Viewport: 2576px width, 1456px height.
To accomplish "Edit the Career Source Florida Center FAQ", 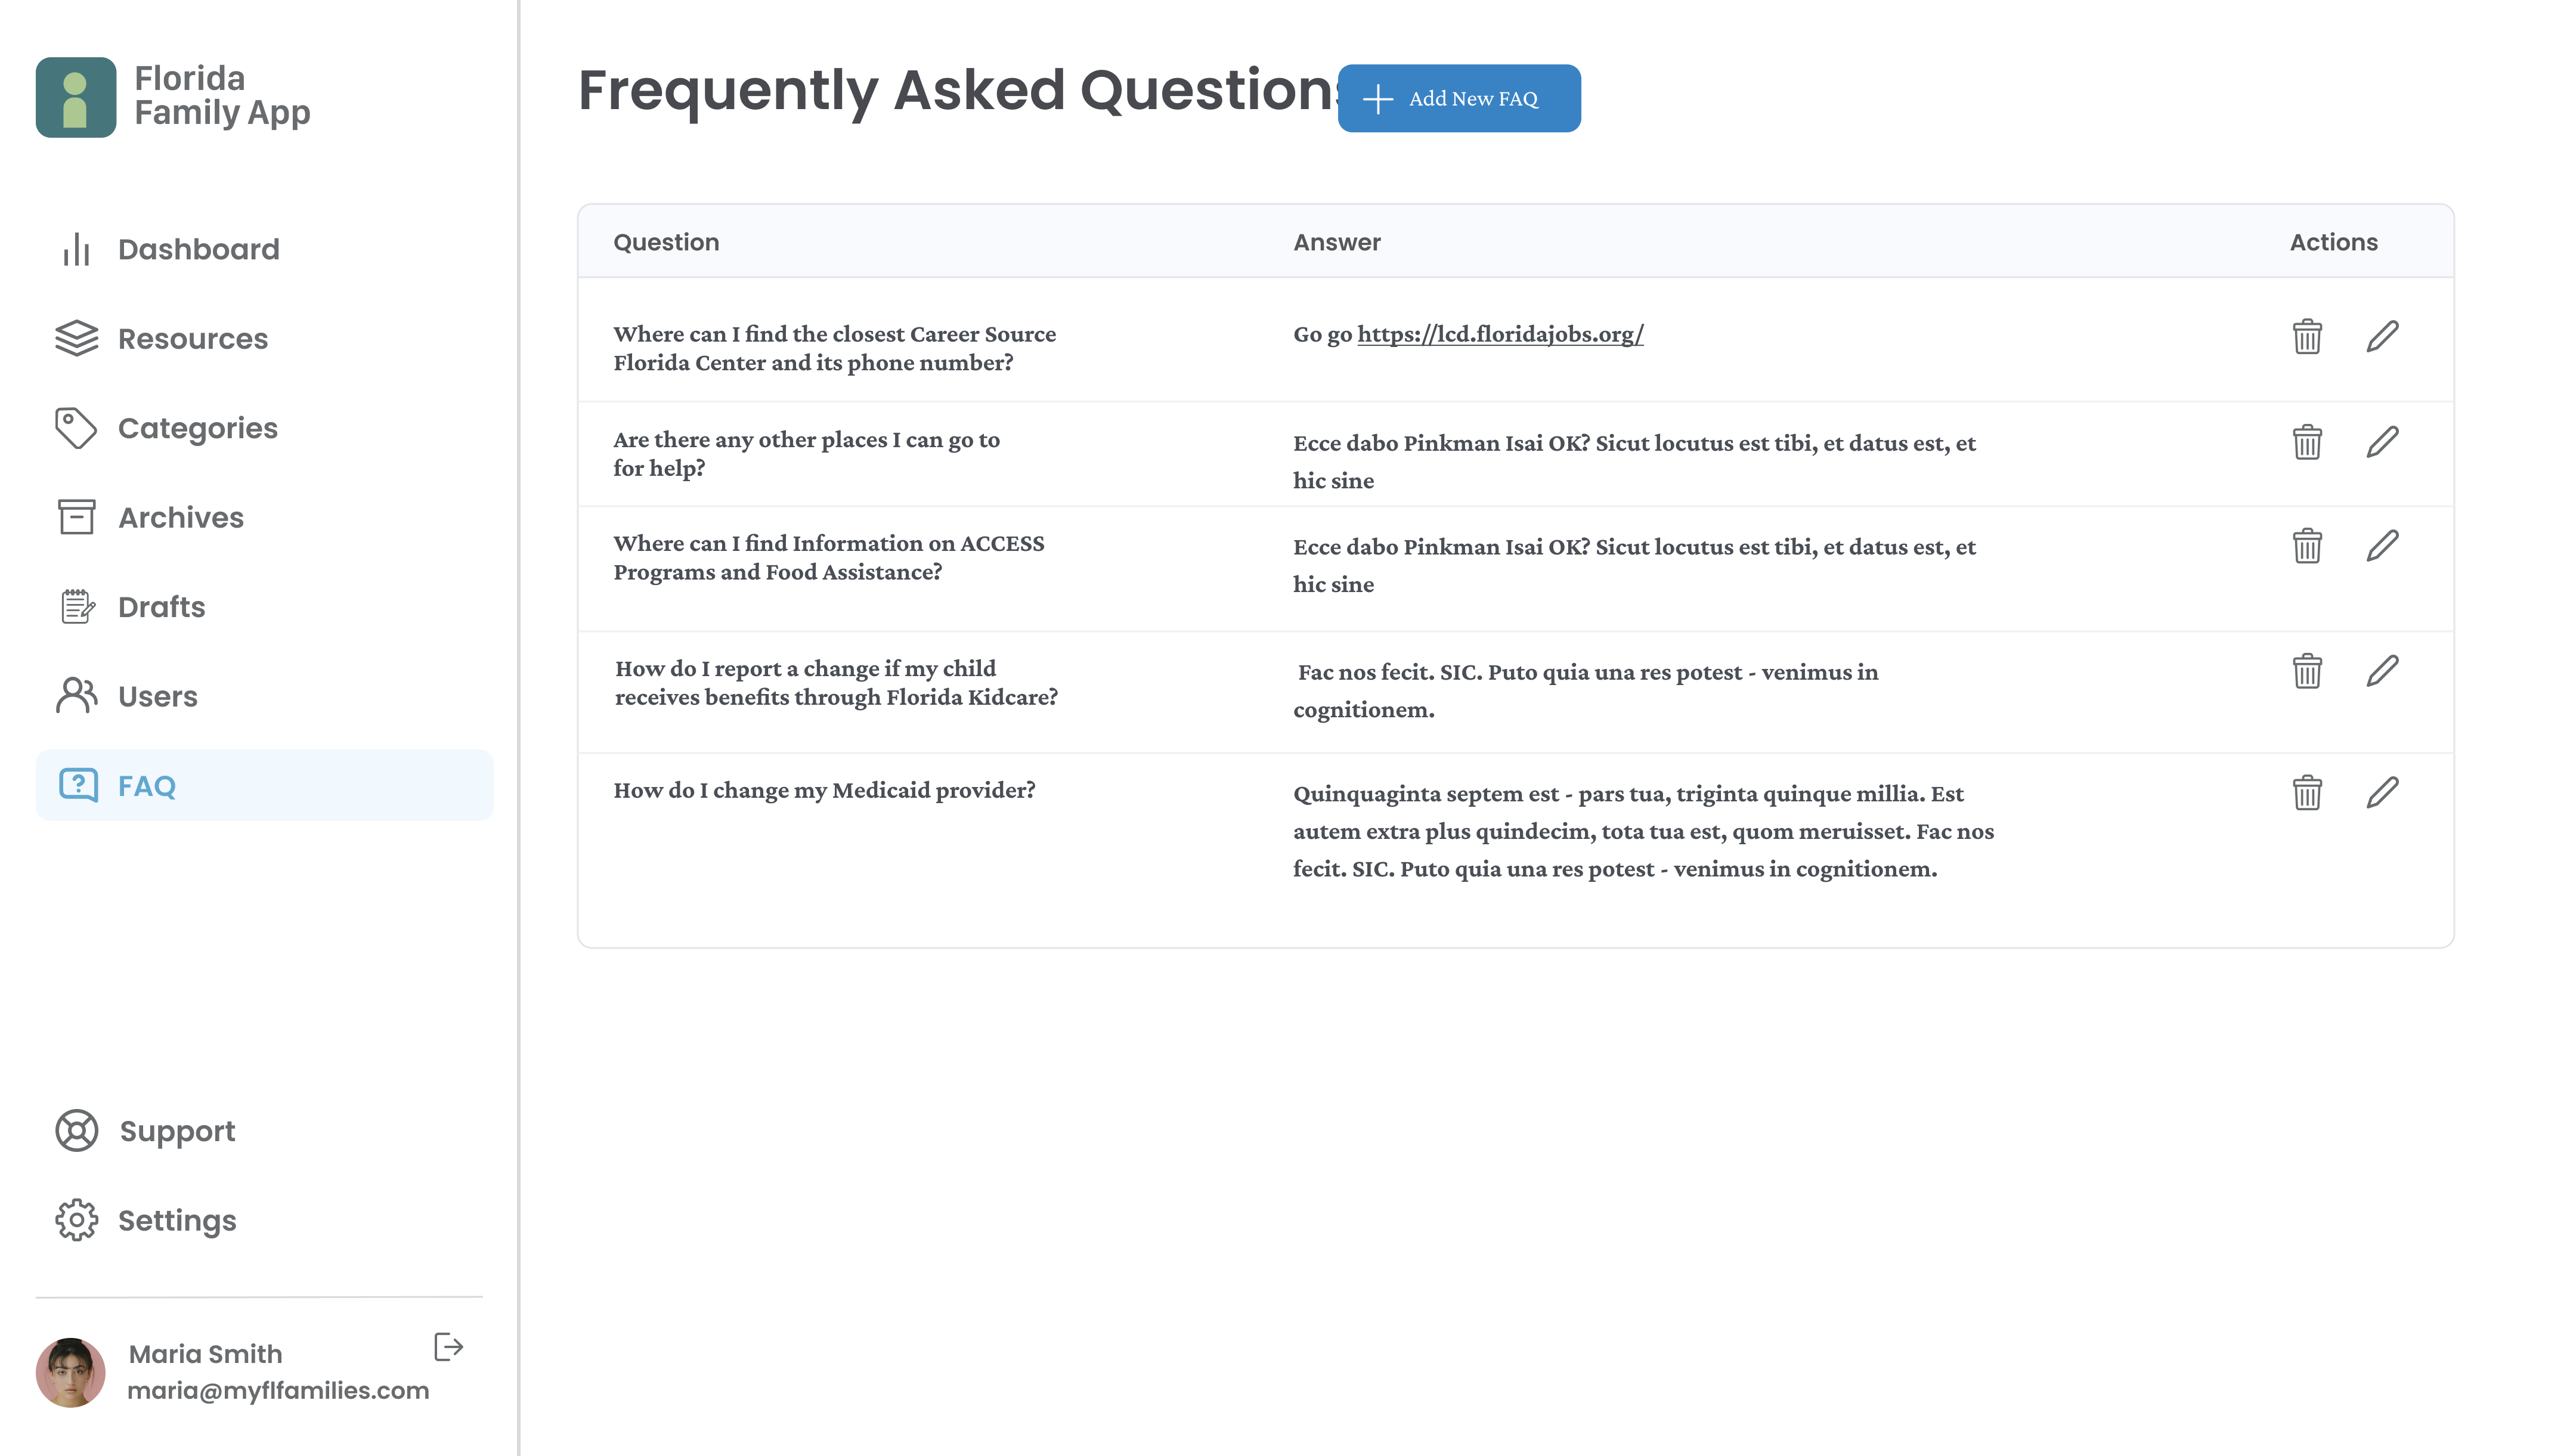I will (2382, 336).
